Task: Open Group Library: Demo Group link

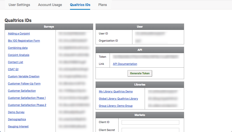Action: pyautogui.click(x=115, y=106)
